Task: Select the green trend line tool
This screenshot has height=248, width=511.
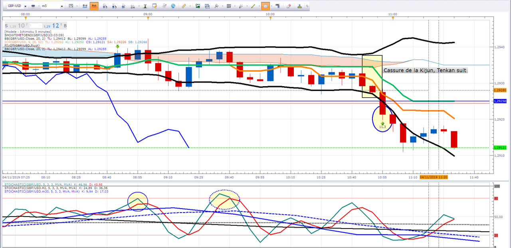Action: point(253,6)
